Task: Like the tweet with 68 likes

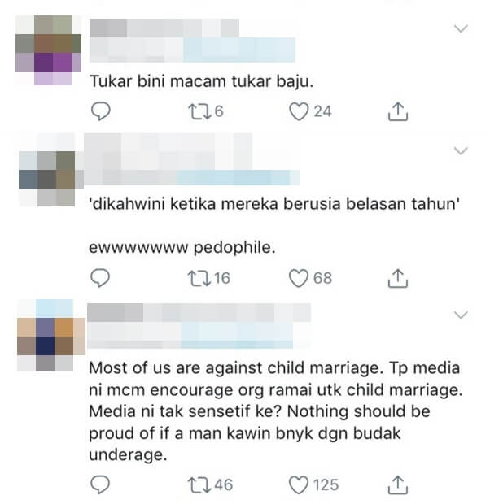Action: [298, 278]
